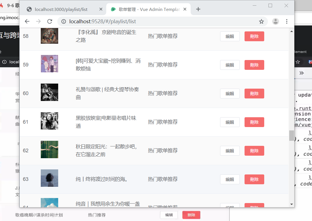Click cover thumbnail of row 59
This screenshot has height=221, width=312.
pyautogui.click(x=49, y=64)
